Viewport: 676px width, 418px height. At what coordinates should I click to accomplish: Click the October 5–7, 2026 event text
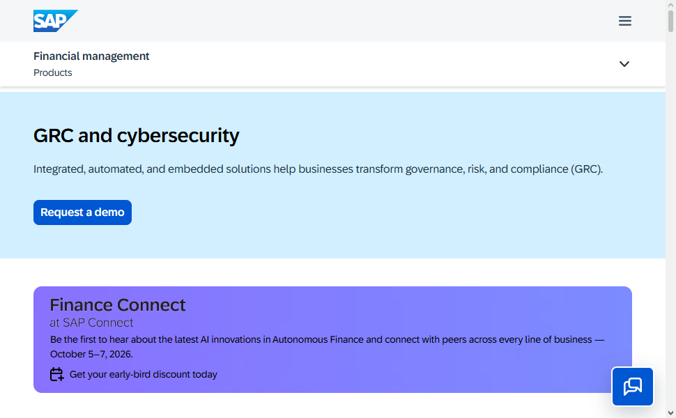[x=91, y=354]
